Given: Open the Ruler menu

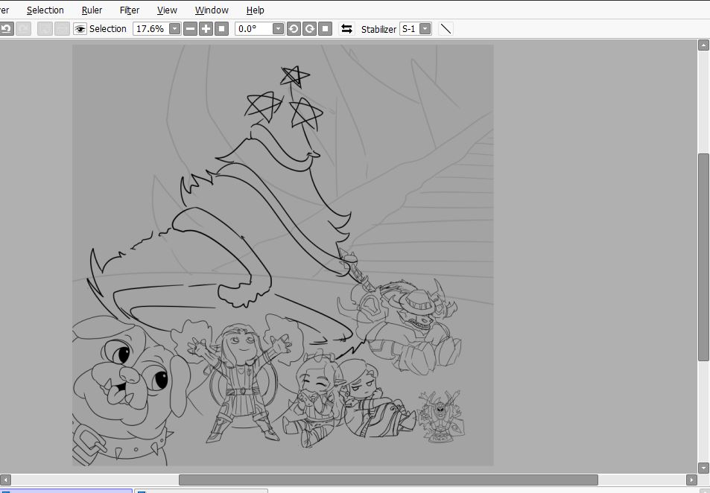Looking at the screenshot, I should click(x=92, y=10).
